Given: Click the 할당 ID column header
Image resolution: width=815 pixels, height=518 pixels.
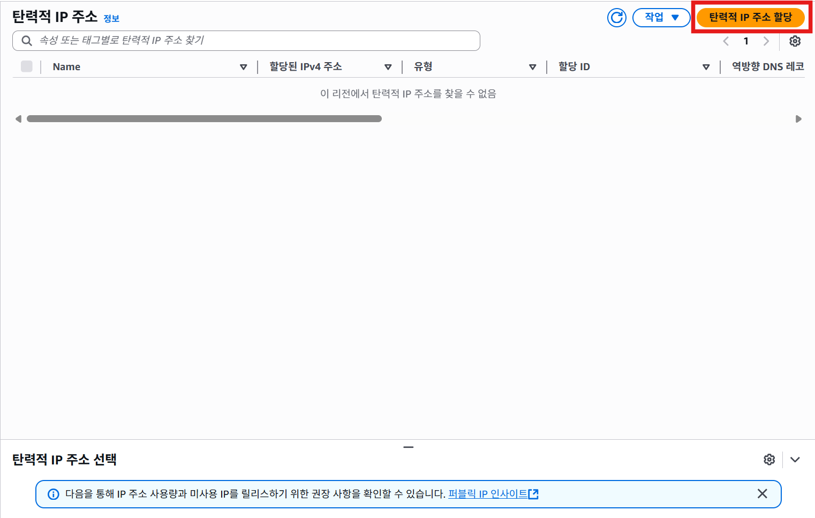Looking at the screenshot, I should pyautogui.click(x=574, y=66).
